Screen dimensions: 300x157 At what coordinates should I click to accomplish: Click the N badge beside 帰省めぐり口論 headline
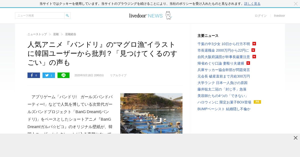248,63
